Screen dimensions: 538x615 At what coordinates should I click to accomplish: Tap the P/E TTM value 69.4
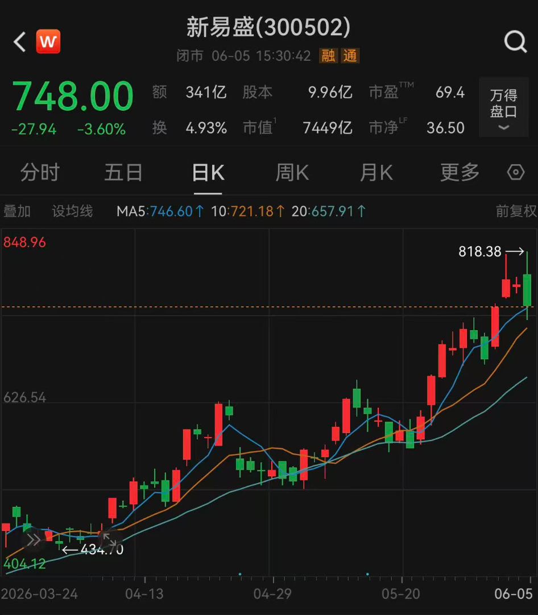[x=450, y=93]
